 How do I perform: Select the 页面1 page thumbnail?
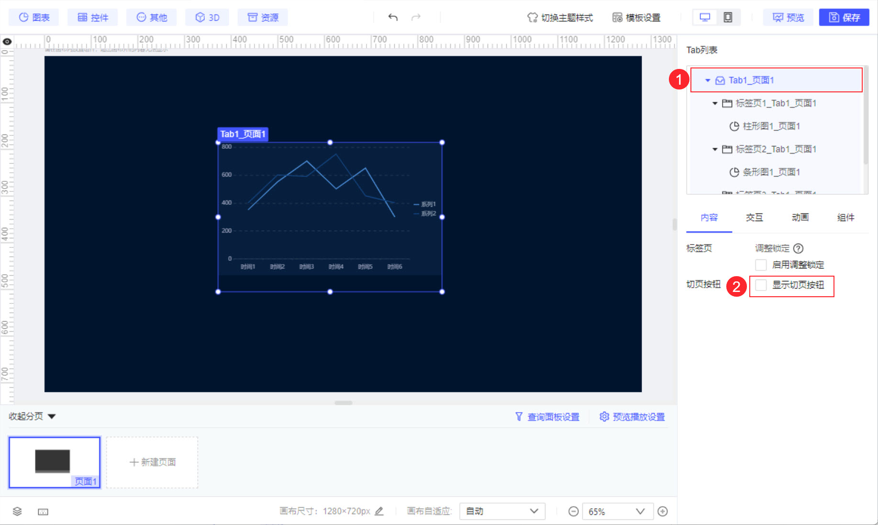click(55, 462)
